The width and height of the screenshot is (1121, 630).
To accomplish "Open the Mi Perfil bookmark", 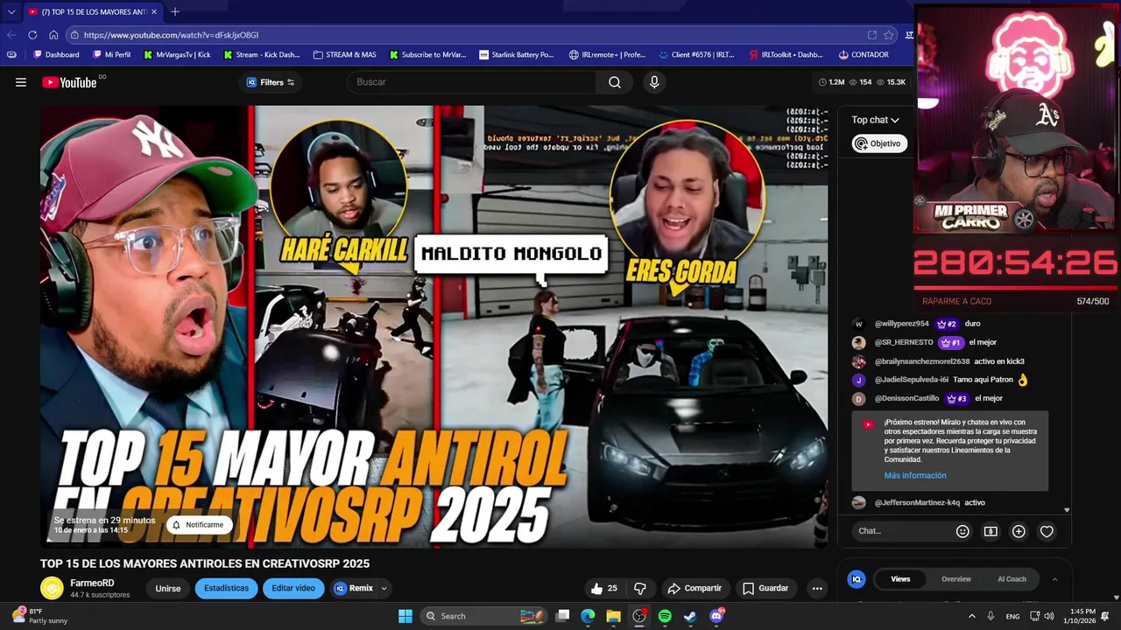I will coord(111,54).
